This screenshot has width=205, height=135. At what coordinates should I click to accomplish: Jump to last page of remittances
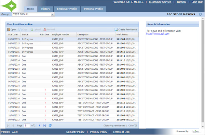point(44,125)
